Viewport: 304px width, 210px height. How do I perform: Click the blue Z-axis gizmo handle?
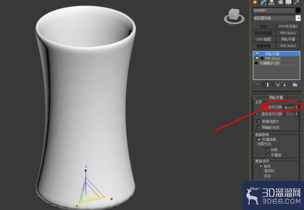pyautogui.click(x=86, y=170)
